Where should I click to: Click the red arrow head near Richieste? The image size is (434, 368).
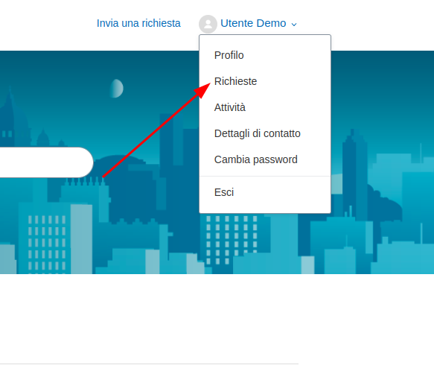203,89
